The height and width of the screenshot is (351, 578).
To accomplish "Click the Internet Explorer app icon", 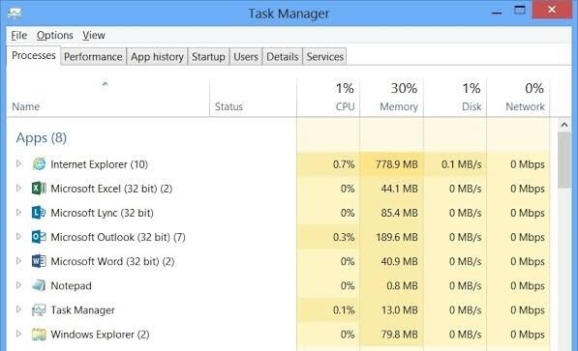I will tap(39, 164).
